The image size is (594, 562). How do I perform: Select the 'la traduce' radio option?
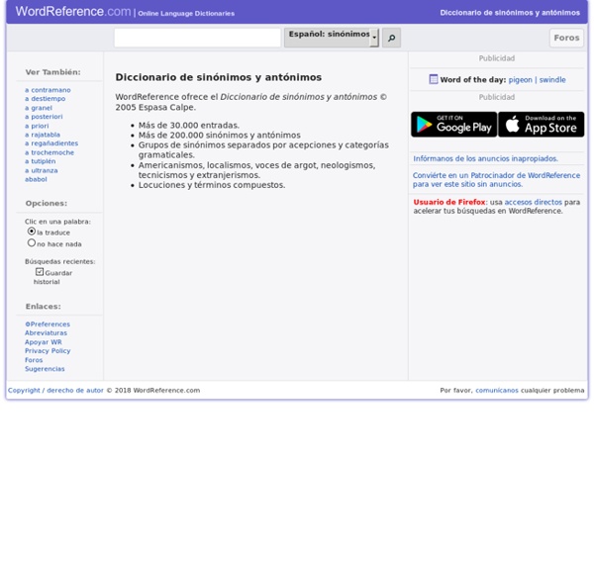point(32,232)
